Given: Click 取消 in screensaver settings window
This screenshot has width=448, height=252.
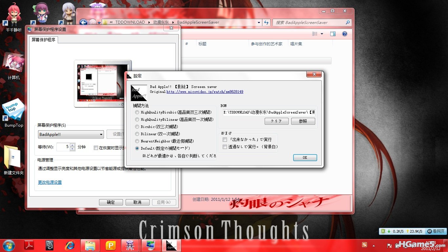Looking at the screenshot, I should 137,202.
